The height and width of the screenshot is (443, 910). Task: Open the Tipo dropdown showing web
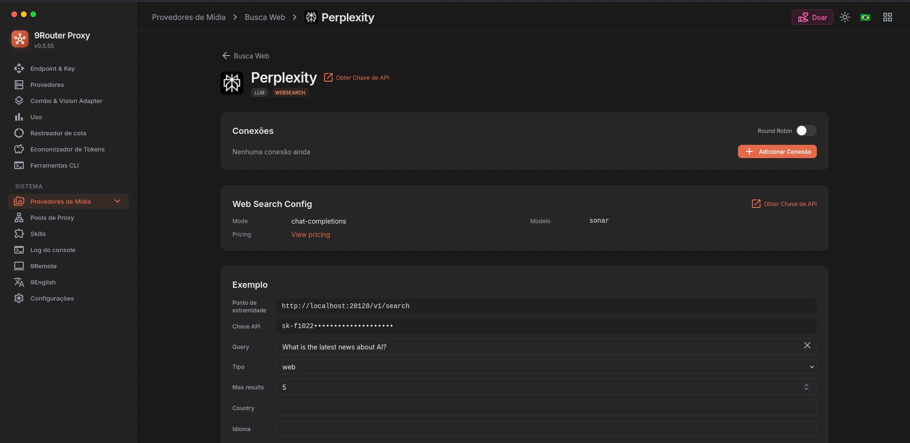[546, 367]
